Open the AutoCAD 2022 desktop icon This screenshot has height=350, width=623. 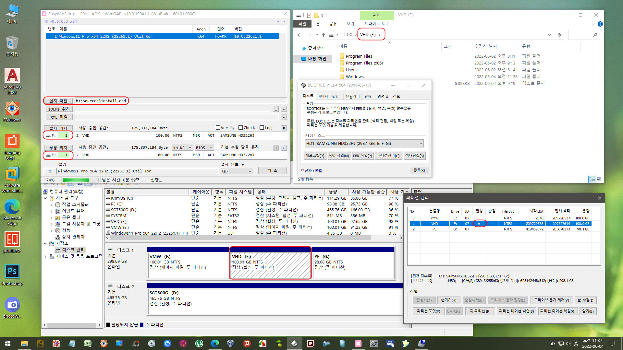pos(12,81)
